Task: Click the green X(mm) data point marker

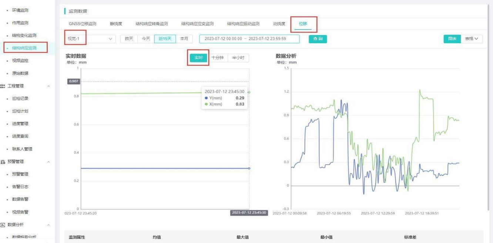Action: tap(249, 92)
